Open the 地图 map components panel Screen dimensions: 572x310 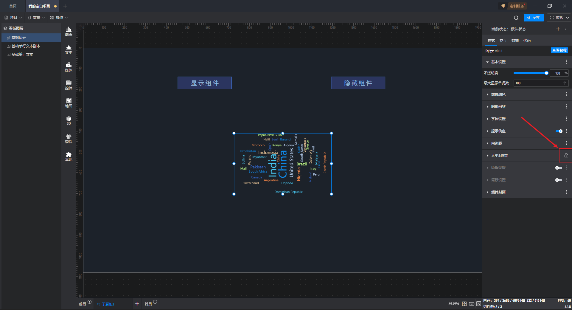coord(69,103)
